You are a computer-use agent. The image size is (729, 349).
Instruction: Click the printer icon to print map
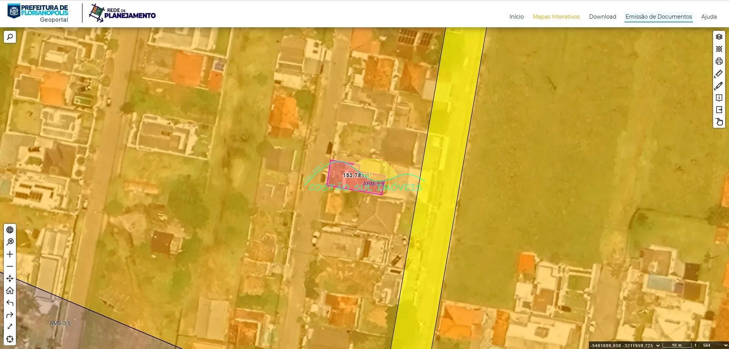coord(719,61)
